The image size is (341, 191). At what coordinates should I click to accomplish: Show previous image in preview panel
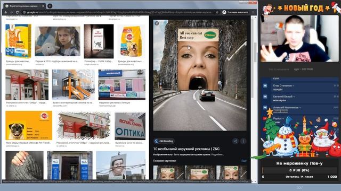[236, 23]
